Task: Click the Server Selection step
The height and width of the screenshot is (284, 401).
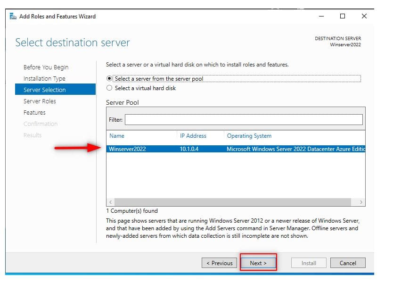Action: 45,90
